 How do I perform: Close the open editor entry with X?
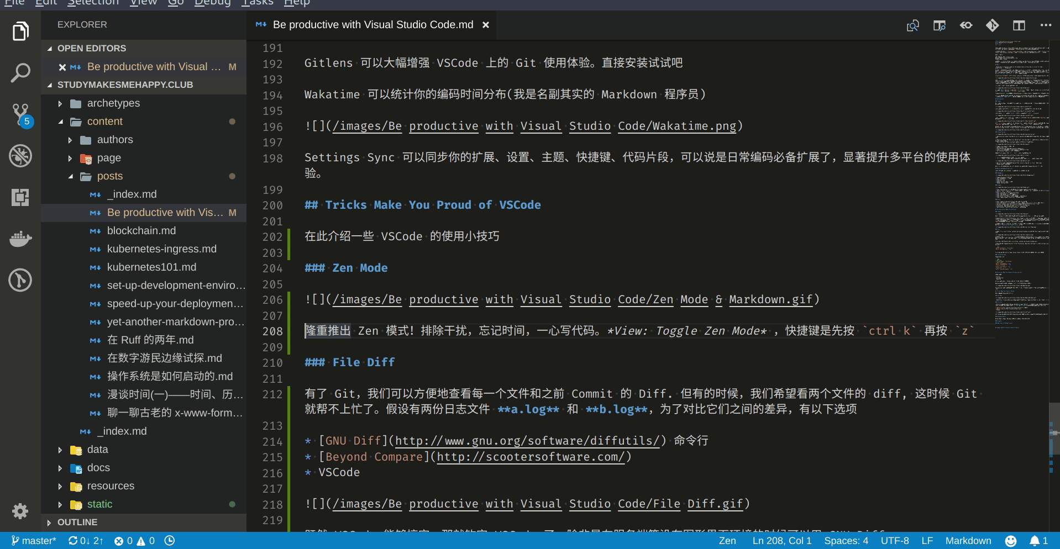62,67
